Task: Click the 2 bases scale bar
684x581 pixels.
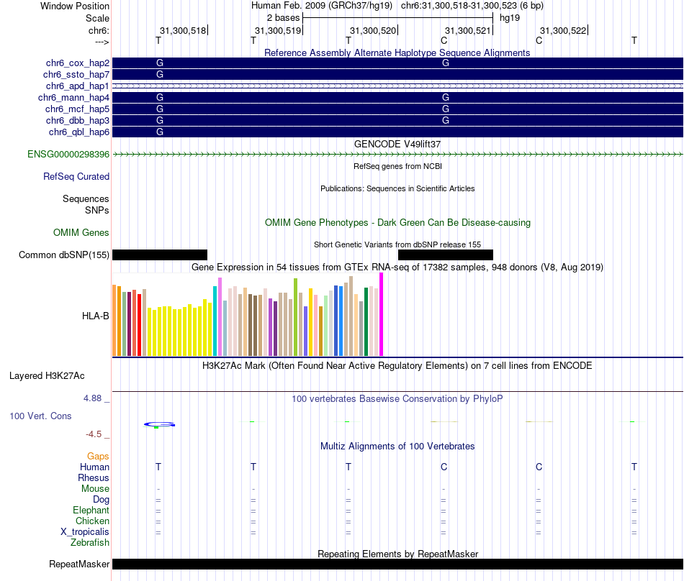Action: point(398,18)
